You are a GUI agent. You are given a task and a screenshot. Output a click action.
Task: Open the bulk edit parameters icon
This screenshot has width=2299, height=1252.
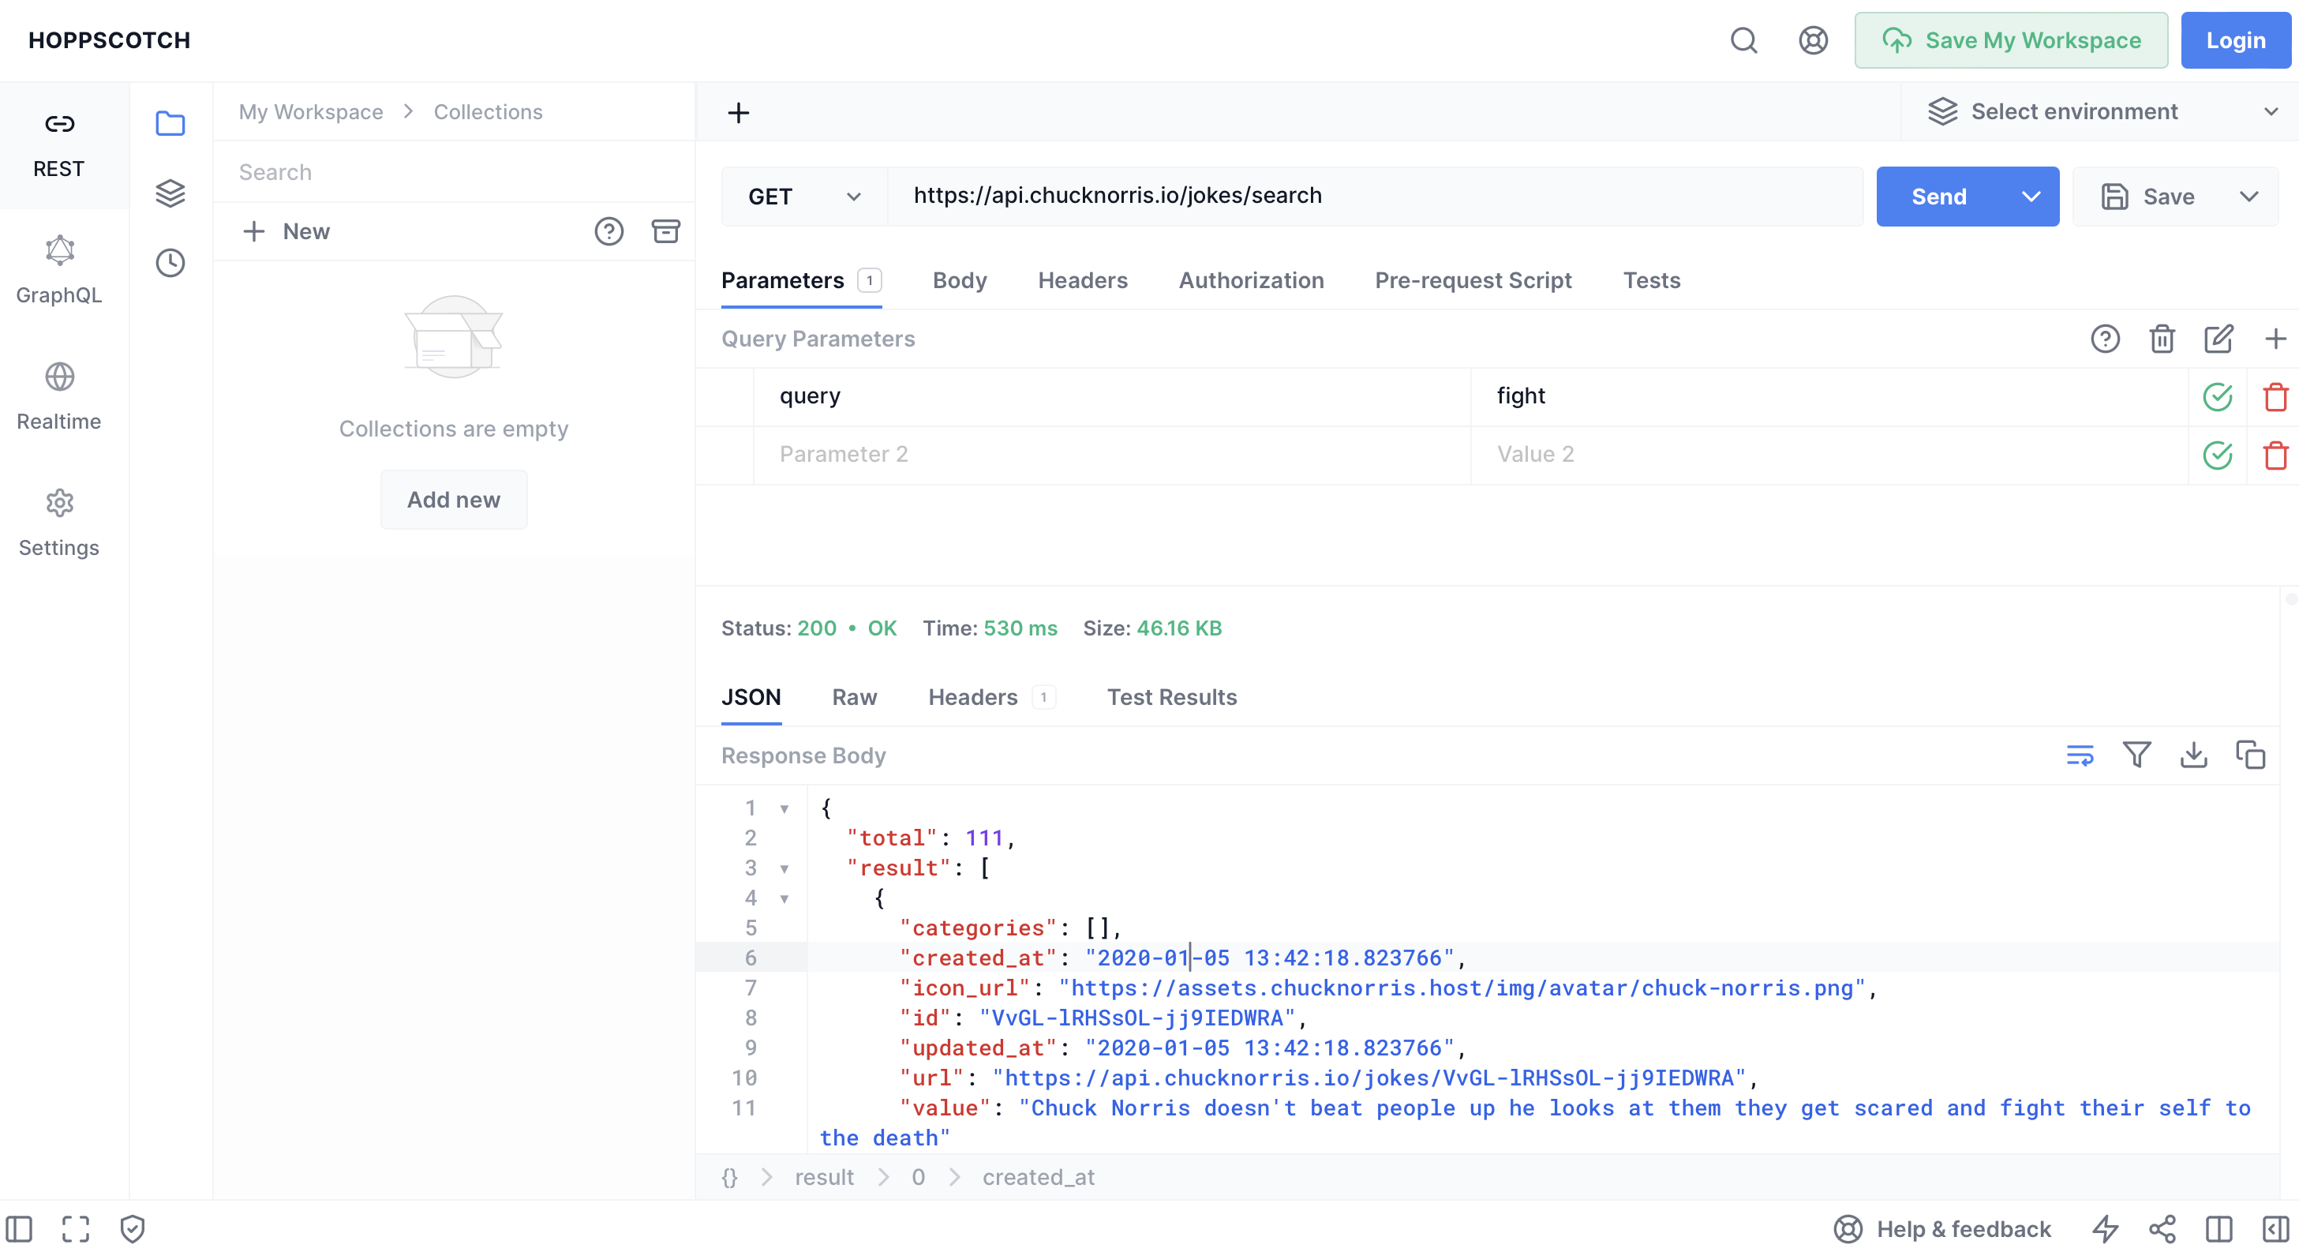pos(2218,339)
